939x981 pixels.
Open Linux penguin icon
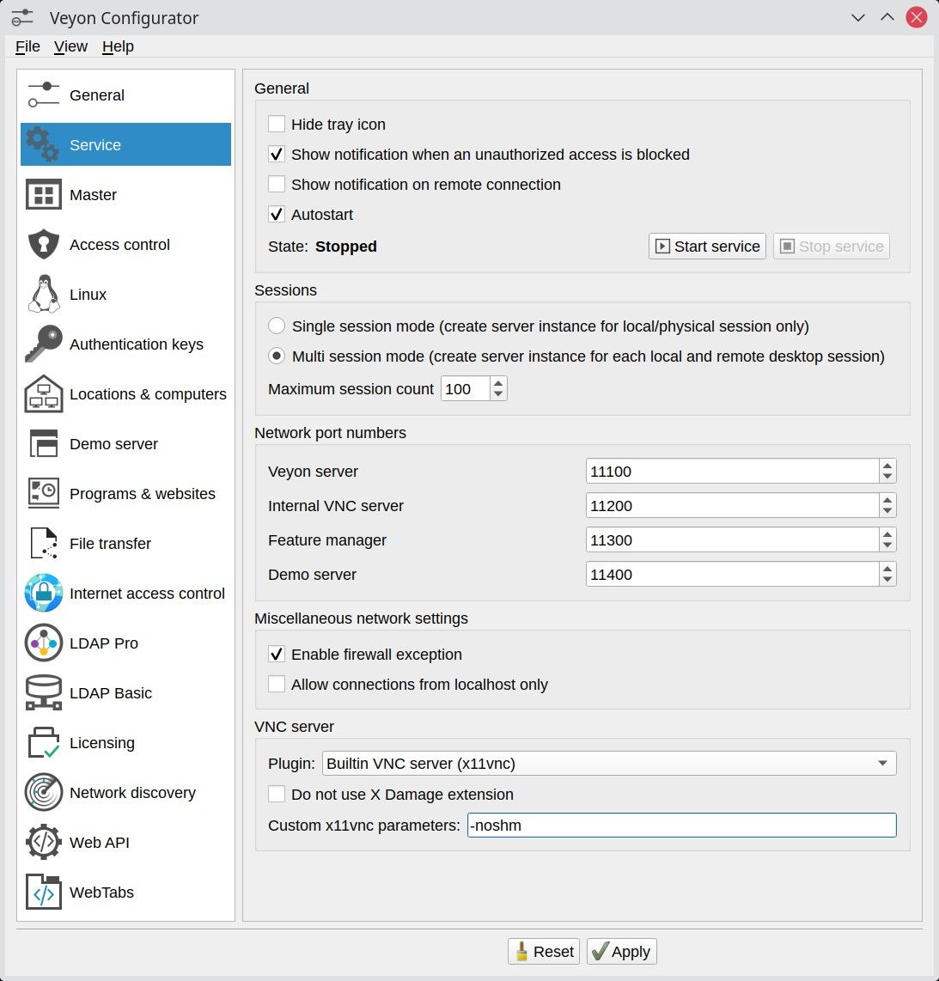pos(43,294)
